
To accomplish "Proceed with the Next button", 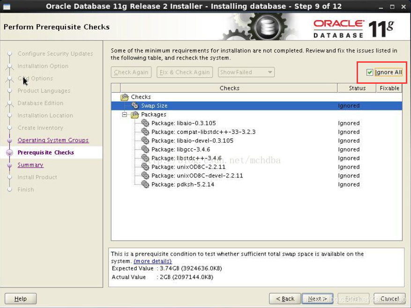I will coord(317,299).
